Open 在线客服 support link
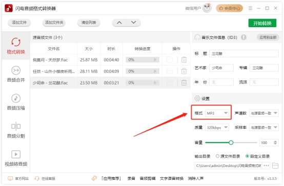 coord(45,179)
